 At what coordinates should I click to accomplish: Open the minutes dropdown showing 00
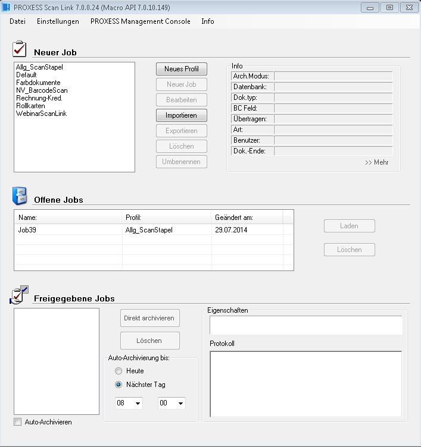[171, 403]
